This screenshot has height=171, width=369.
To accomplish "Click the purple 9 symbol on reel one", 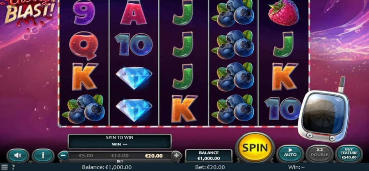I will click(84, 12).
